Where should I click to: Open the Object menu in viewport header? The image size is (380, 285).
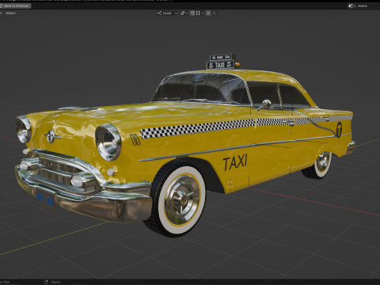10,13
